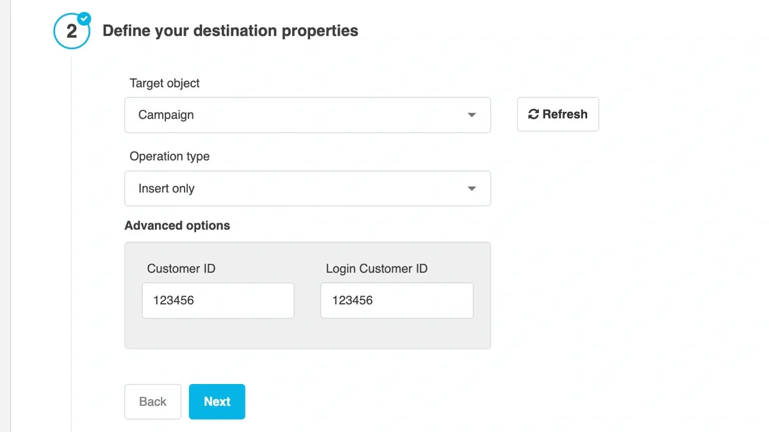Click inside the Login Customer ID field

tap(396, 300)
